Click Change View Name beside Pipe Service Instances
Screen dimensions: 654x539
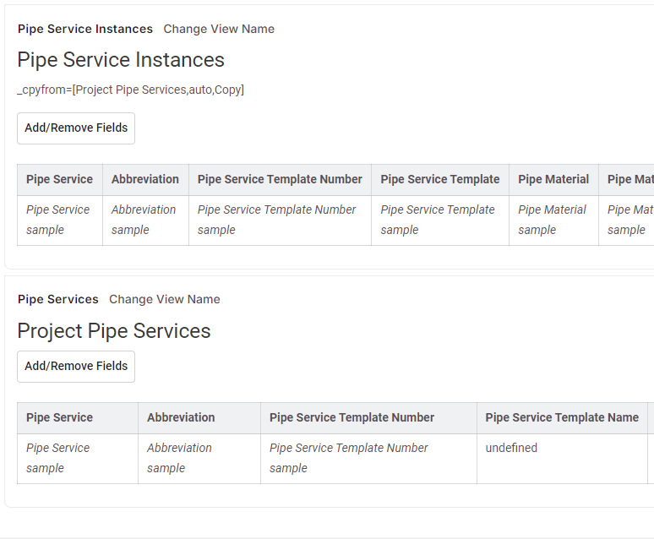tap(219, 29)
